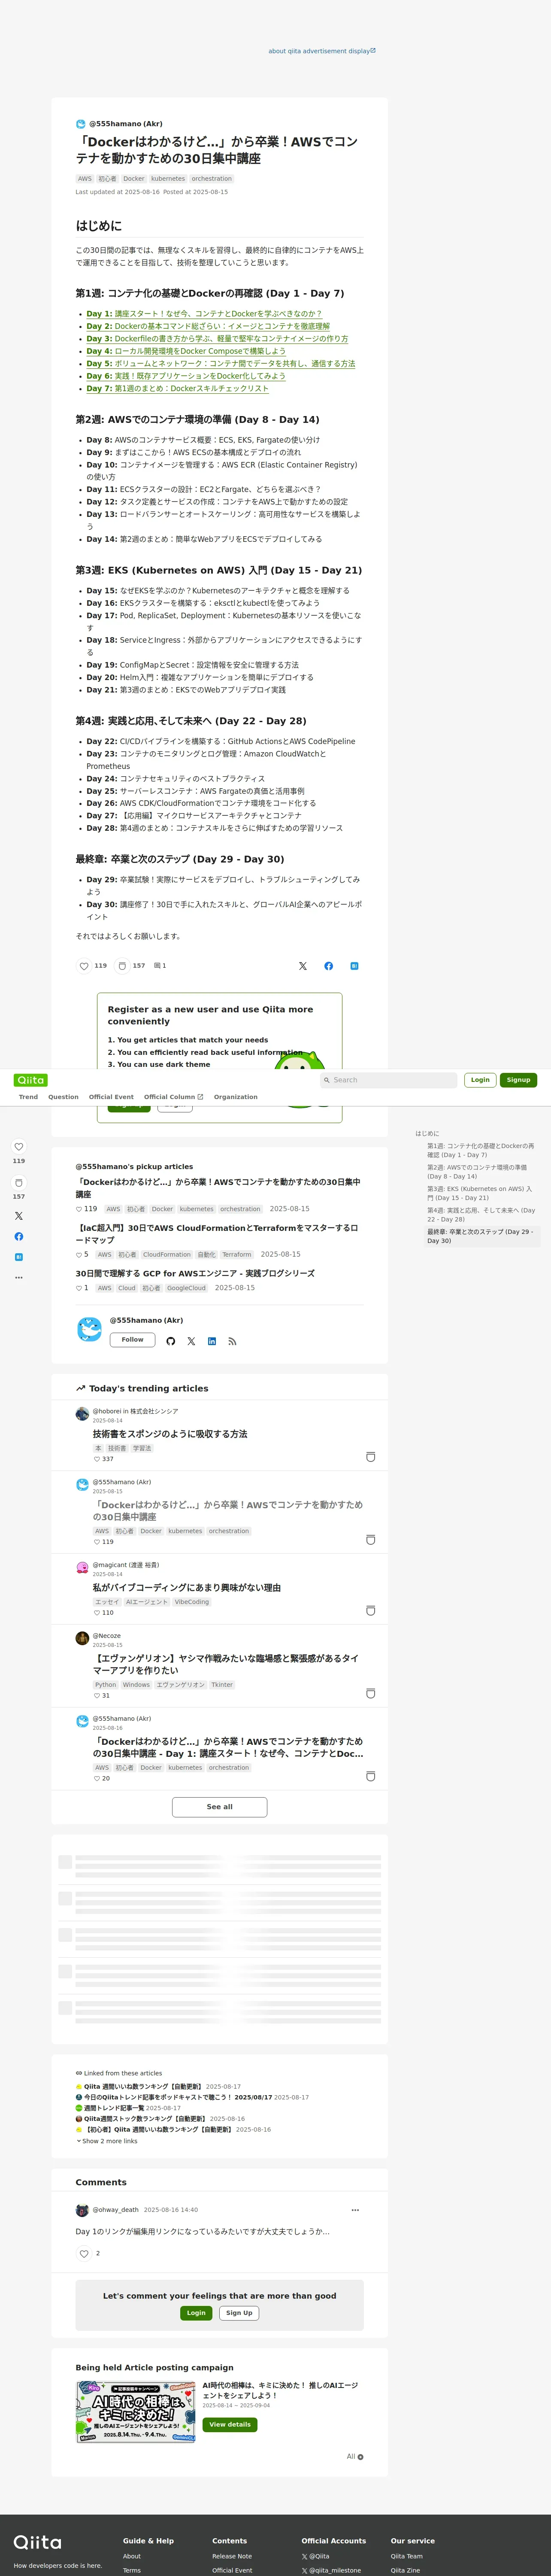This screenshot has width=551, height=2576.
Task: Share to Hatena Bookmark icon below article body
Action: click(x=354, y=966)
